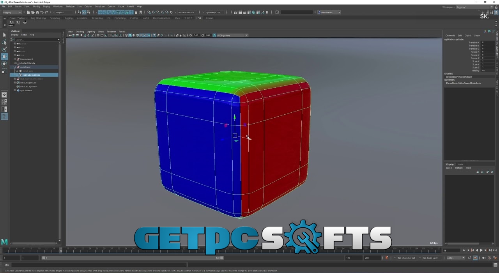This screenshot has height=273, width=499.
Task: Switch to the Animation shelf tab
Action: 82,18
